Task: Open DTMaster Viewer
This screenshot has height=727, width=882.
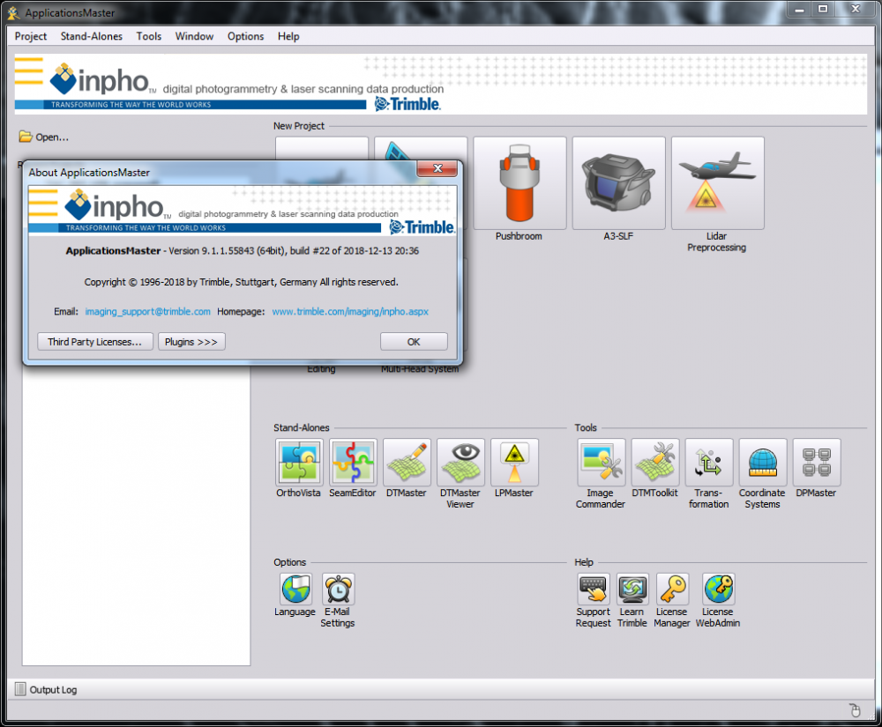Action: [x=460, y=462]
